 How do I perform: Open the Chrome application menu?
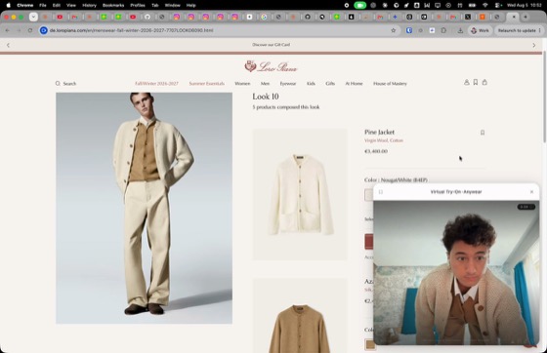pyautogui.click(x=25, y=5)
